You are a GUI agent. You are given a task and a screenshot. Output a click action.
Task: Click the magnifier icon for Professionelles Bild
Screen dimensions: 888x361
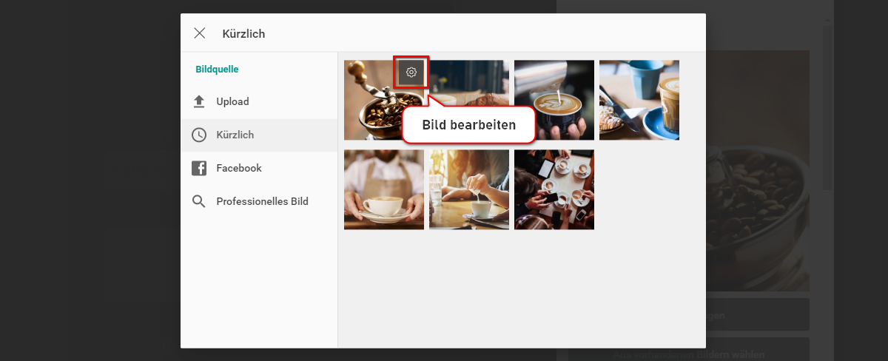point(199,201)
